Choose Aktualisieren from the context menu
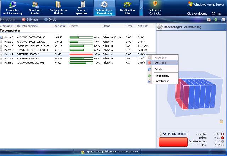 click(x=162, y=76)
